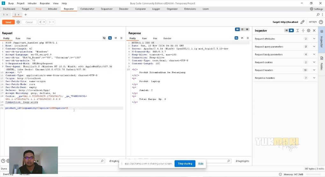Add a new Repeater tab

click(25, 15)
